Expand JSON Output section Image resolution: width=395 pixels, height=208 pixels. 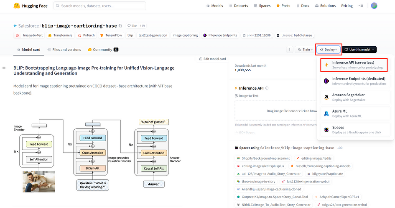tap(245, 133)
